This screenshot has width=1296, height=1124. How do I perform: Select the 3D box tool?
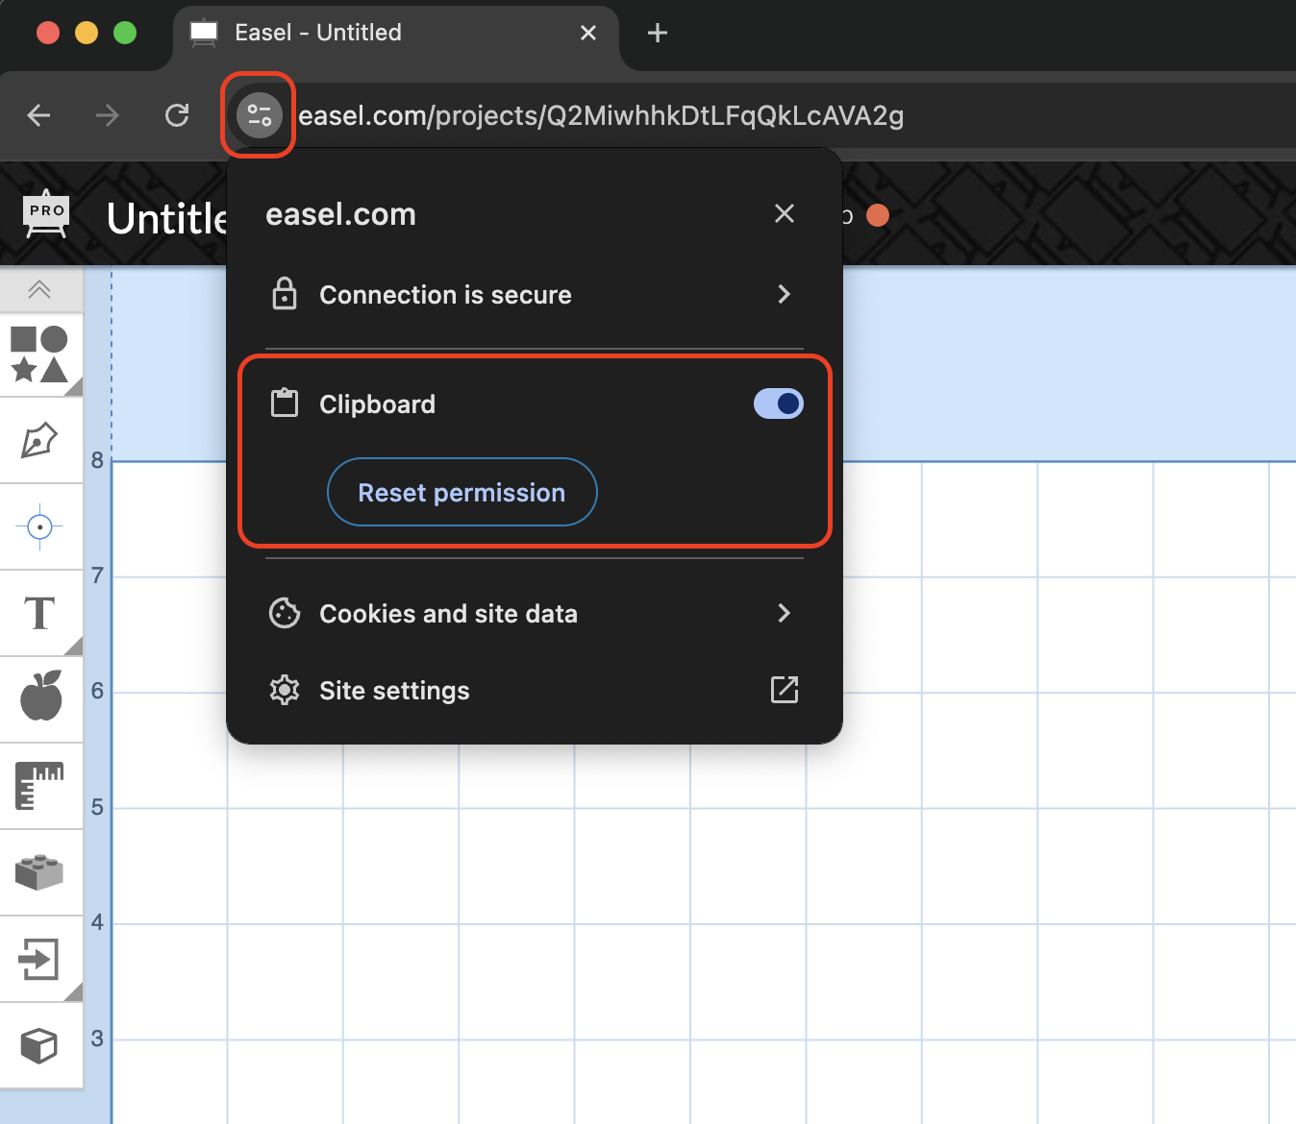click(x=40, y=1045)
